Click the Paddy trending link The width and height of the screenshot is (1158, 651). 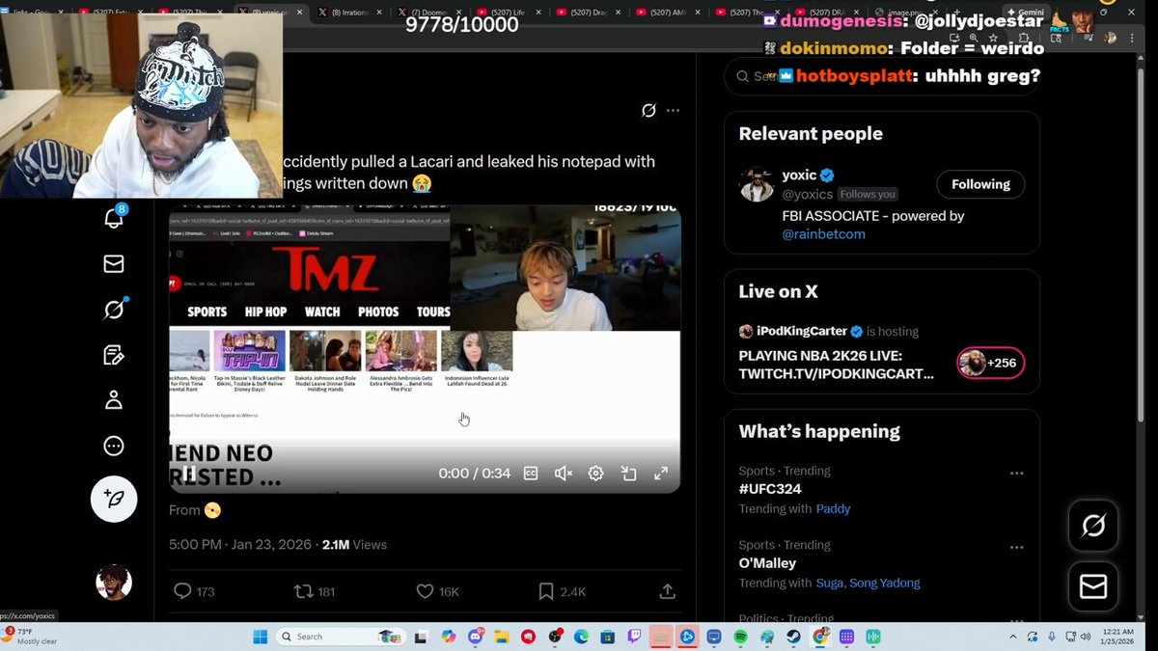tap(833, 509)
